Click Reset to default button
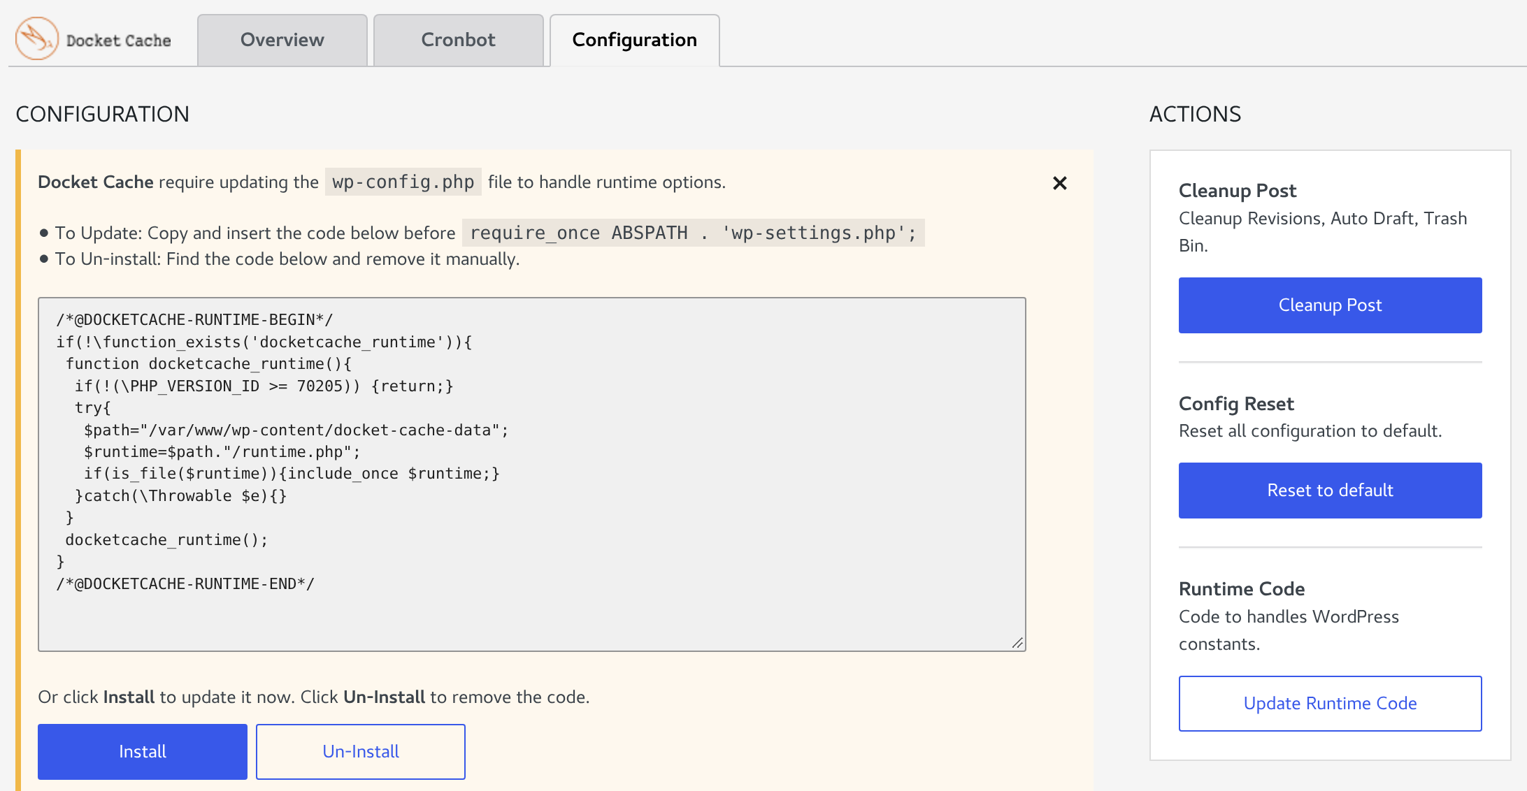This screenshot has height=791, width=1527. coord(1331,491)
